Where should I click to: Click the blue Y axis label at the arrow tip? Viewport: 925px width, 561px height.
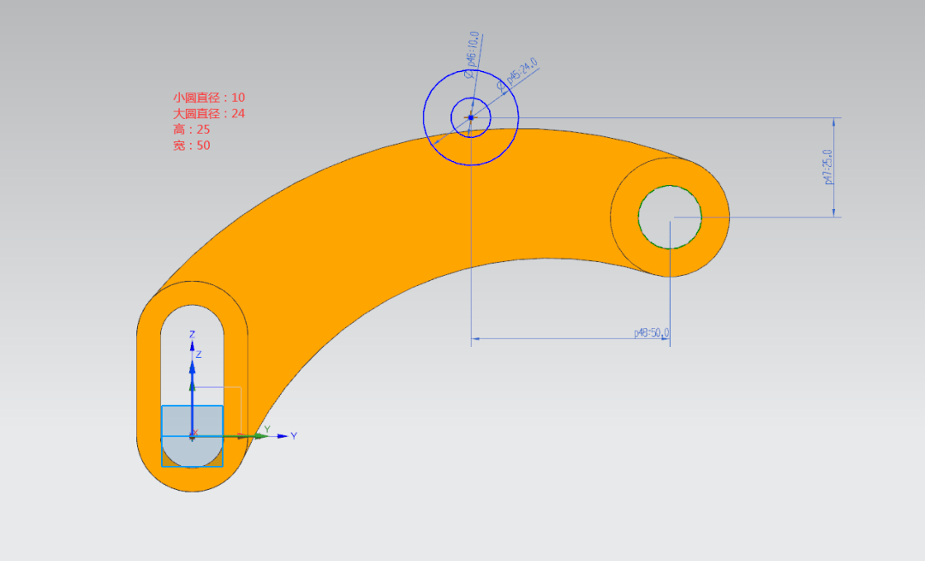(294, 436)
